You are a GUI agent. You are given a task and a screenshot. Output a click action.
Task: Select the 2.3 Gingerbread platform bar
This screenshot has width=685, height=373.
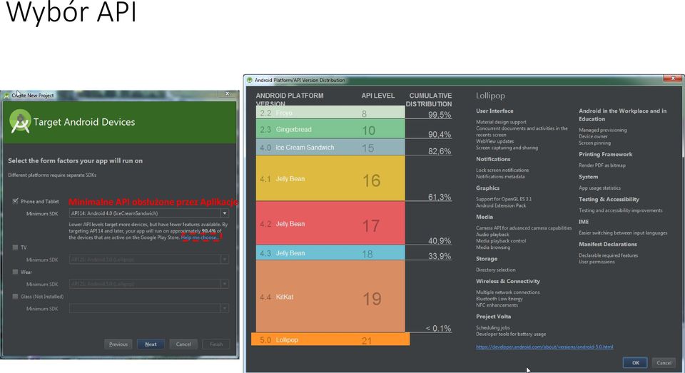pyautogui.click(x=330, y=129)
